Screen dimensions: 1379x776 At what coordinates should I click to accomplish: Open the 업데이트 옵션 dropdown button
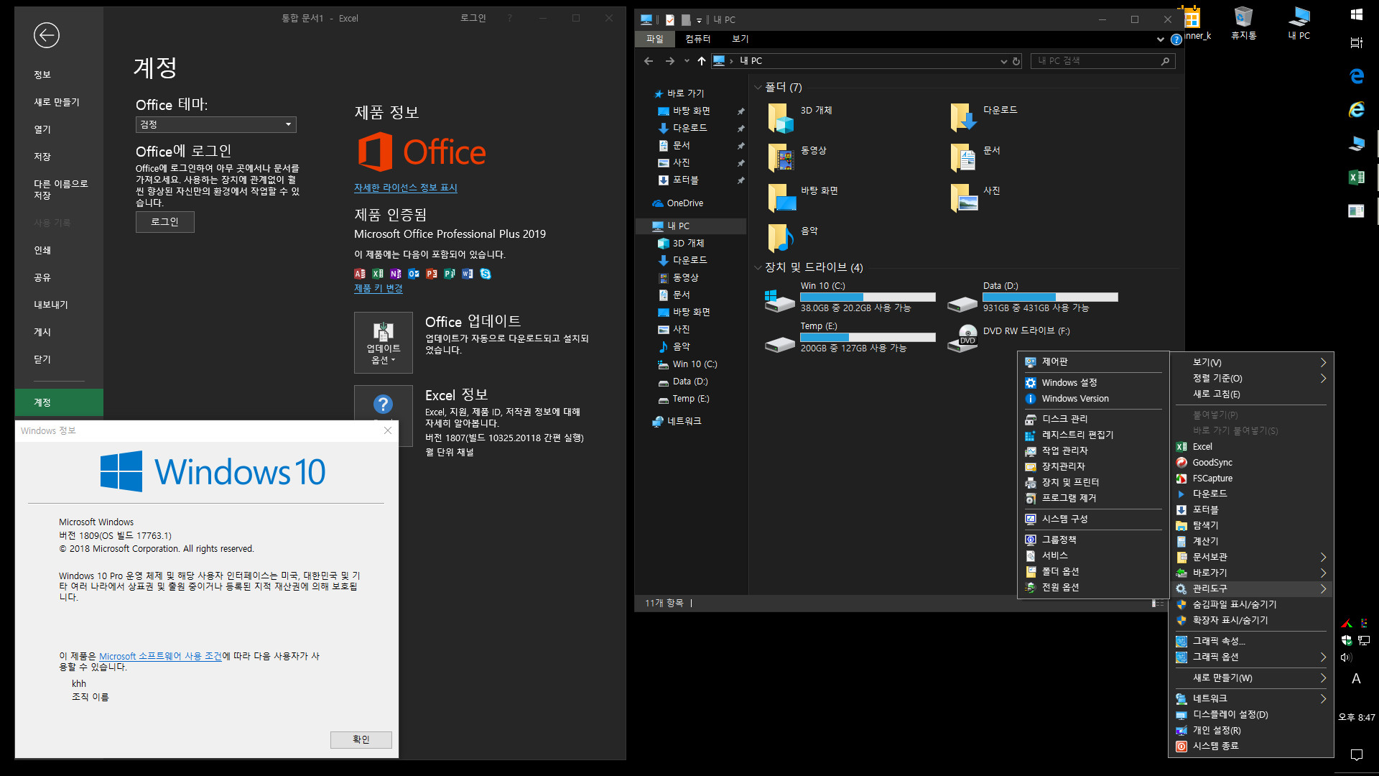click(x=384, y=343)
